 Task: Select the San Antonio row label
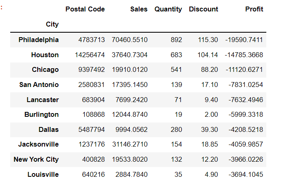[x=39, y=85]
